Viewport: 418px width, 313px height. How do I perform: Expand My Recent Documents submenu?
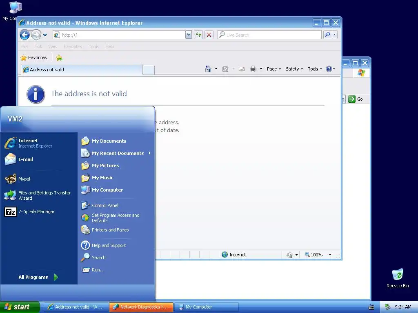click(116, 153)
